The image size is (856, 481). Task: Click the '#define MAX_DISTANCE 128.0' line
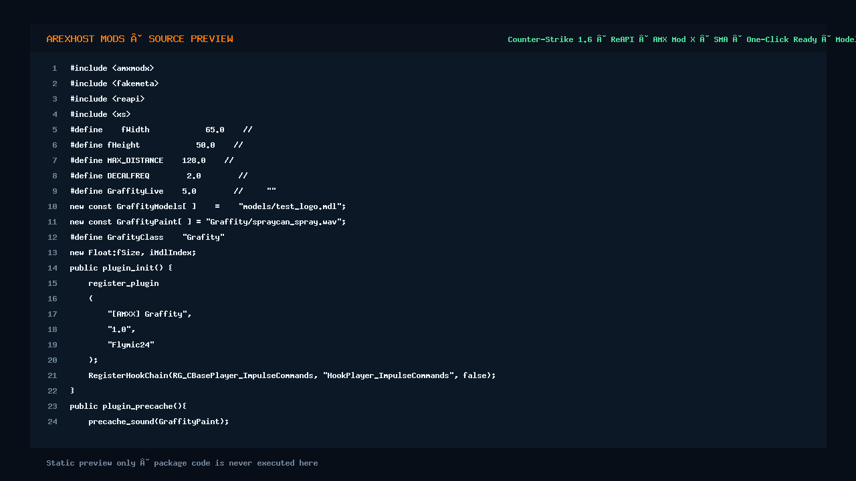click(152, 160)
